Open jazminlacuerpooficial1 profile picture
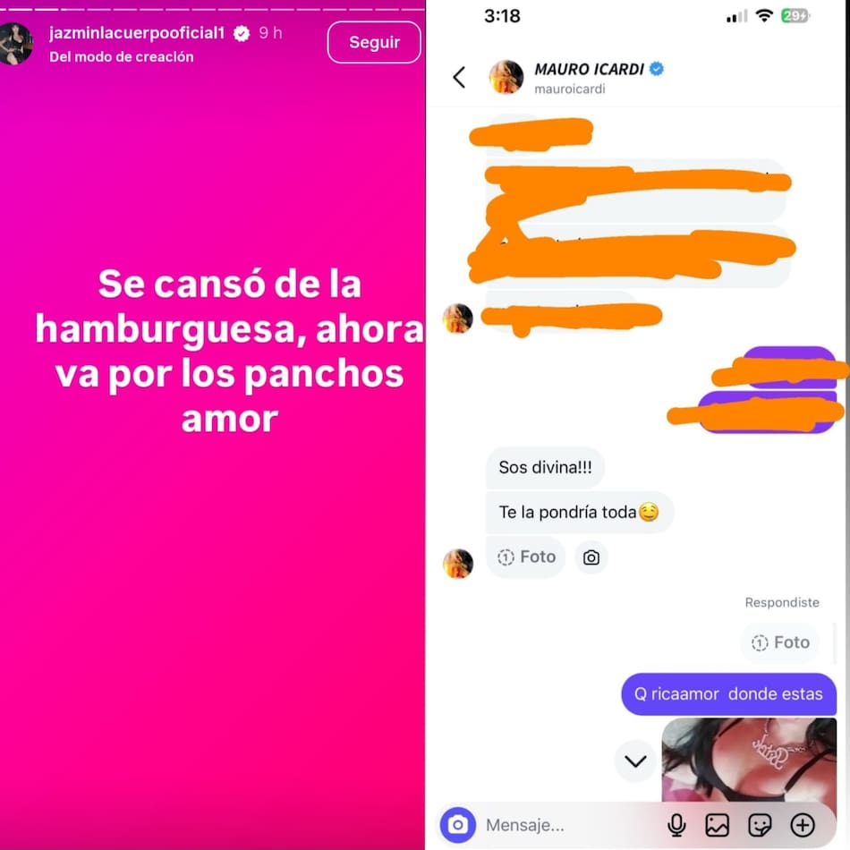 (x=15, y=43)
